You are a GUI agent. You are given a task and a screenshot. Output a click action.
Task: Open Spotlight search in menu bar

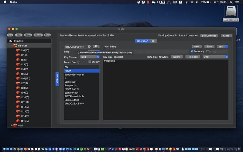(231, 2)
